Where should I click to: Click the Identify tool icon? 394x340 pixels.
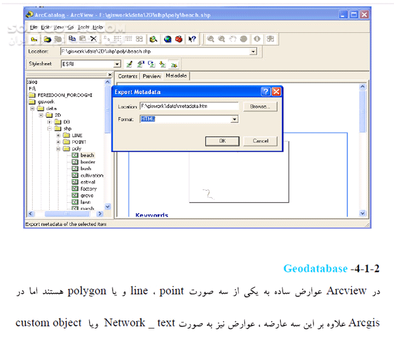(256, 39)
